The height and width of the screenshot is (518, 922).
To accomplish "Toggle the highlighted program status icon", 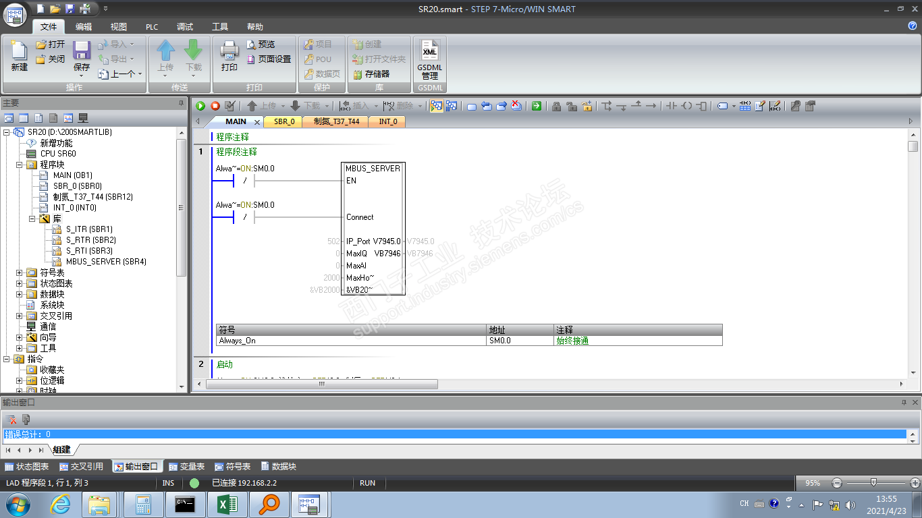I will pyautogui.click(x=437, y=106).
